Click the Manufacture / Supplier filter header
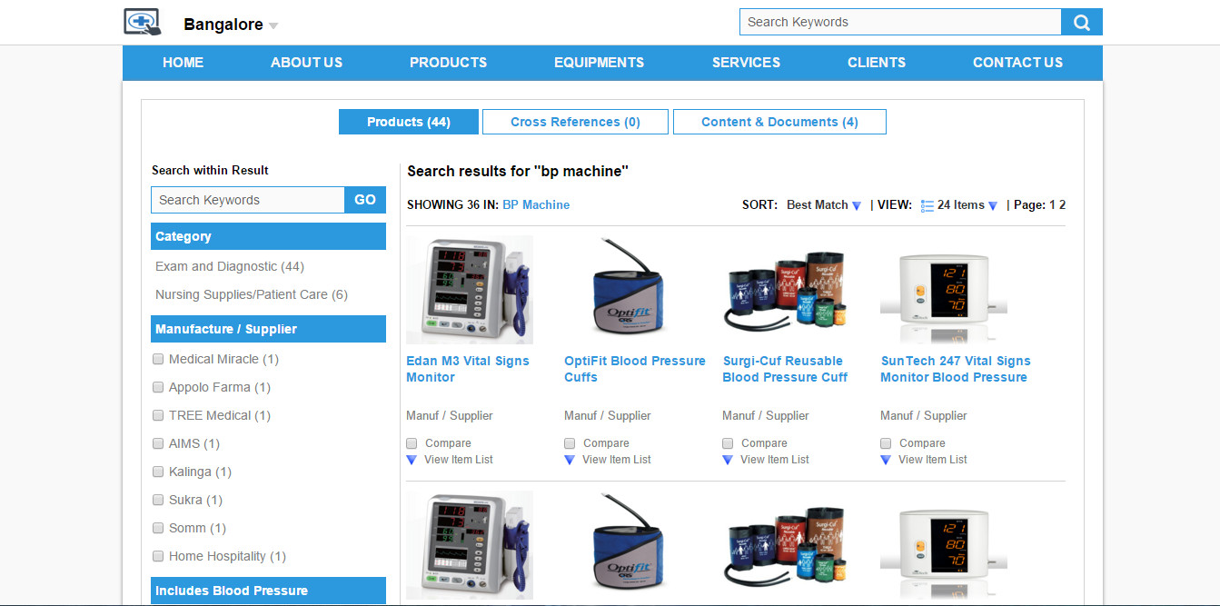Image resolution: width=1220 pixels, height=606 pixels. [268, 329]
